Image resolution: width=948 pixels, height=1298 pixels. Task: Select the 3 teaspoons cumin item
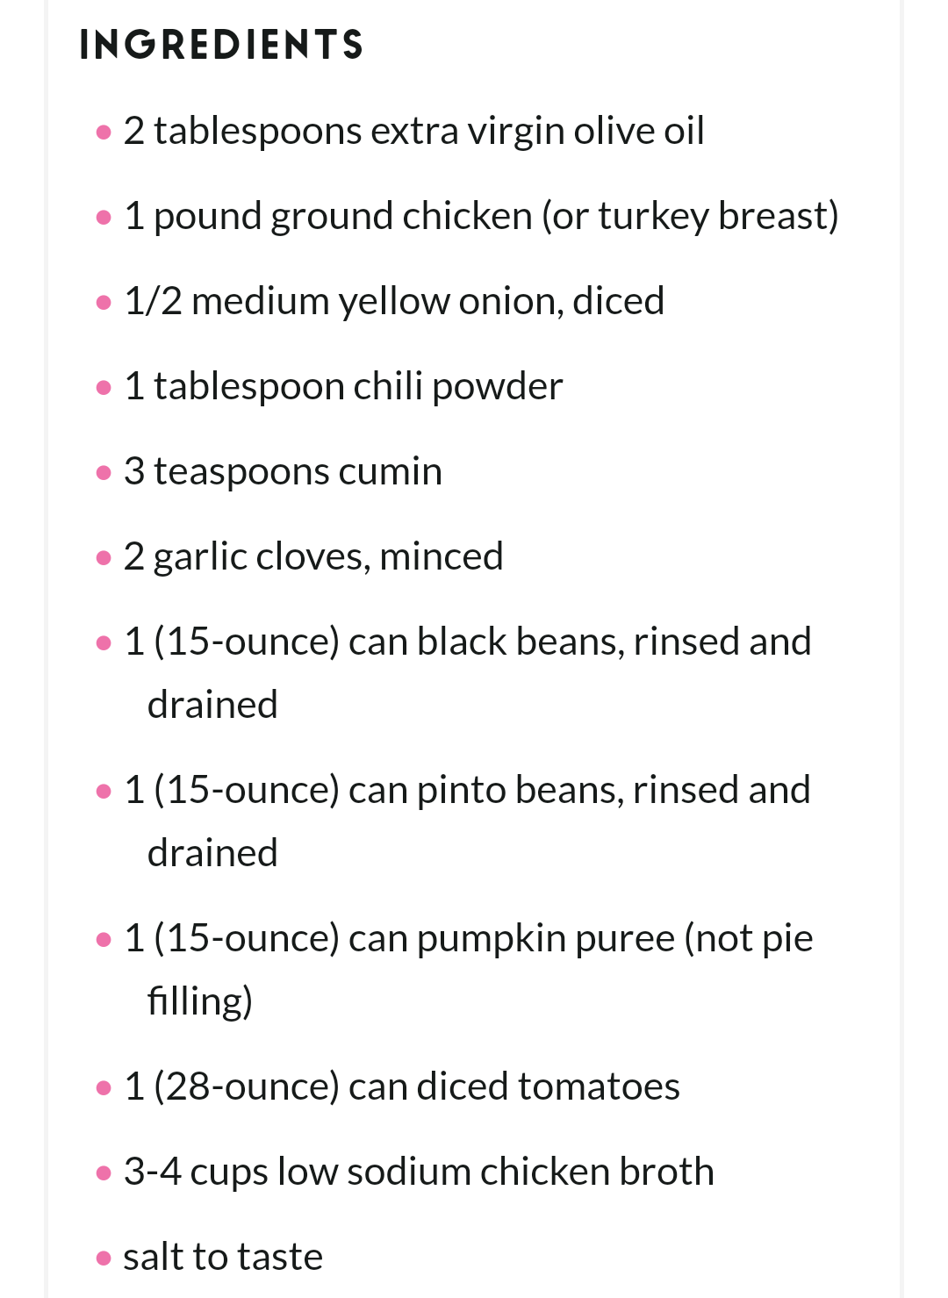[x=283, y=471]
